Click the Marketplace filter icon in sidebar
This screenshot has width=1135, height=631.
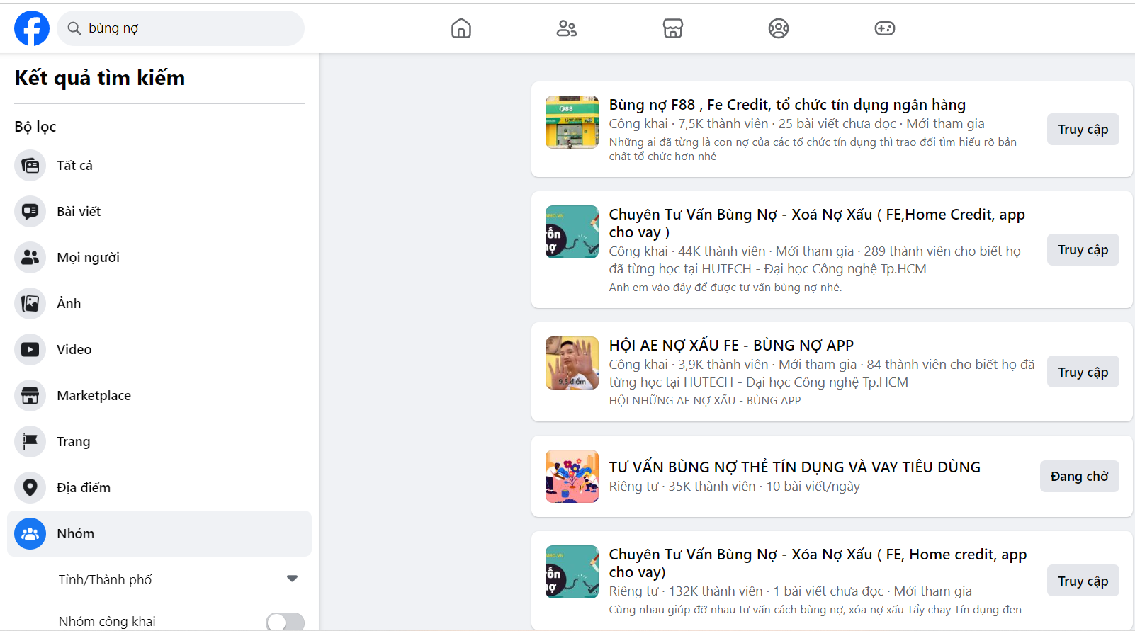30,396
